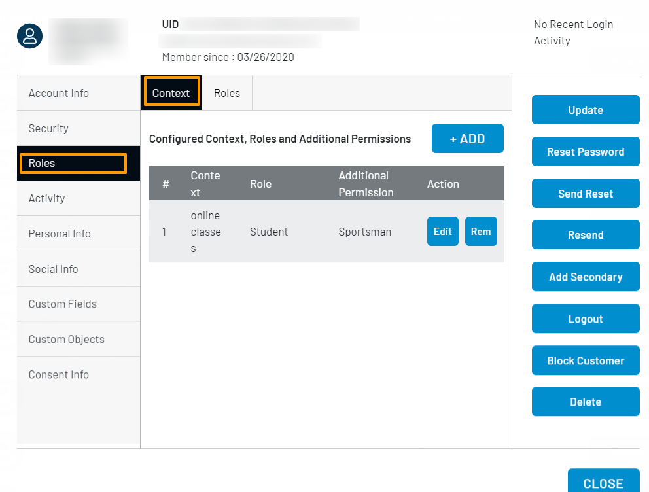Open Custom Objects
Screen dimensions: 649x492
click(x=66, y=339)
